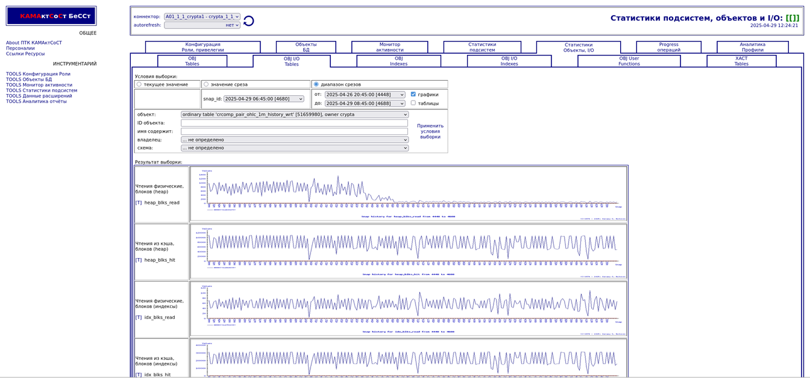Click the КАМАктСоСт БеССт logo
Image resolution: width=810 pixels, height=378 pixels.
(x=51, y=16)
